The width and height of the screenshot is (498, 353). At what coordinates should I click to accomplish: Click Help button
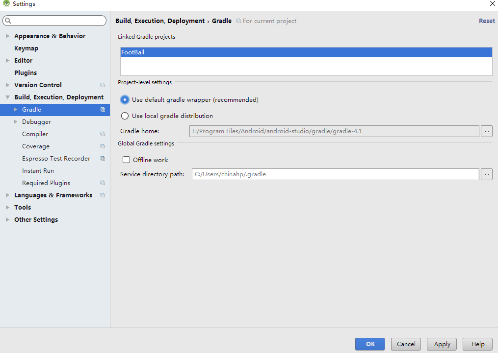point(478,344)
